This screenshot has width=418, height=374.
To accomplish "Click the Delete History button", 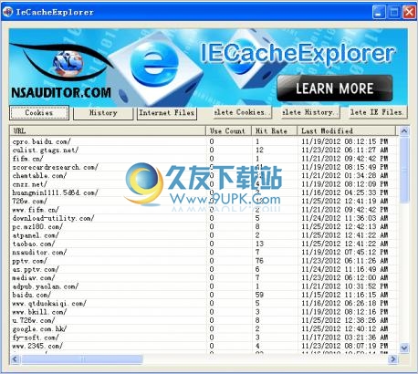I will click(310, 112).
